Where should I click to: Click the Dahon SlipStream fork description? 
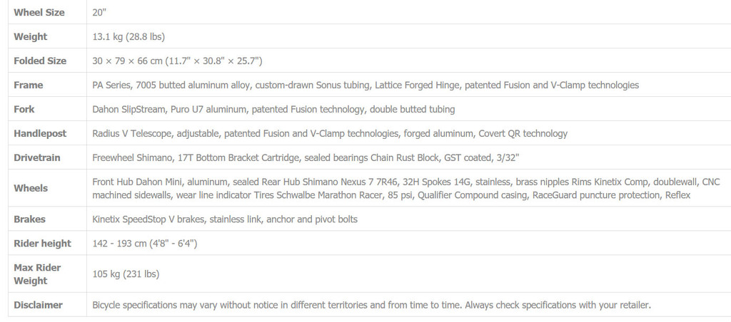[x=273, y=109]
